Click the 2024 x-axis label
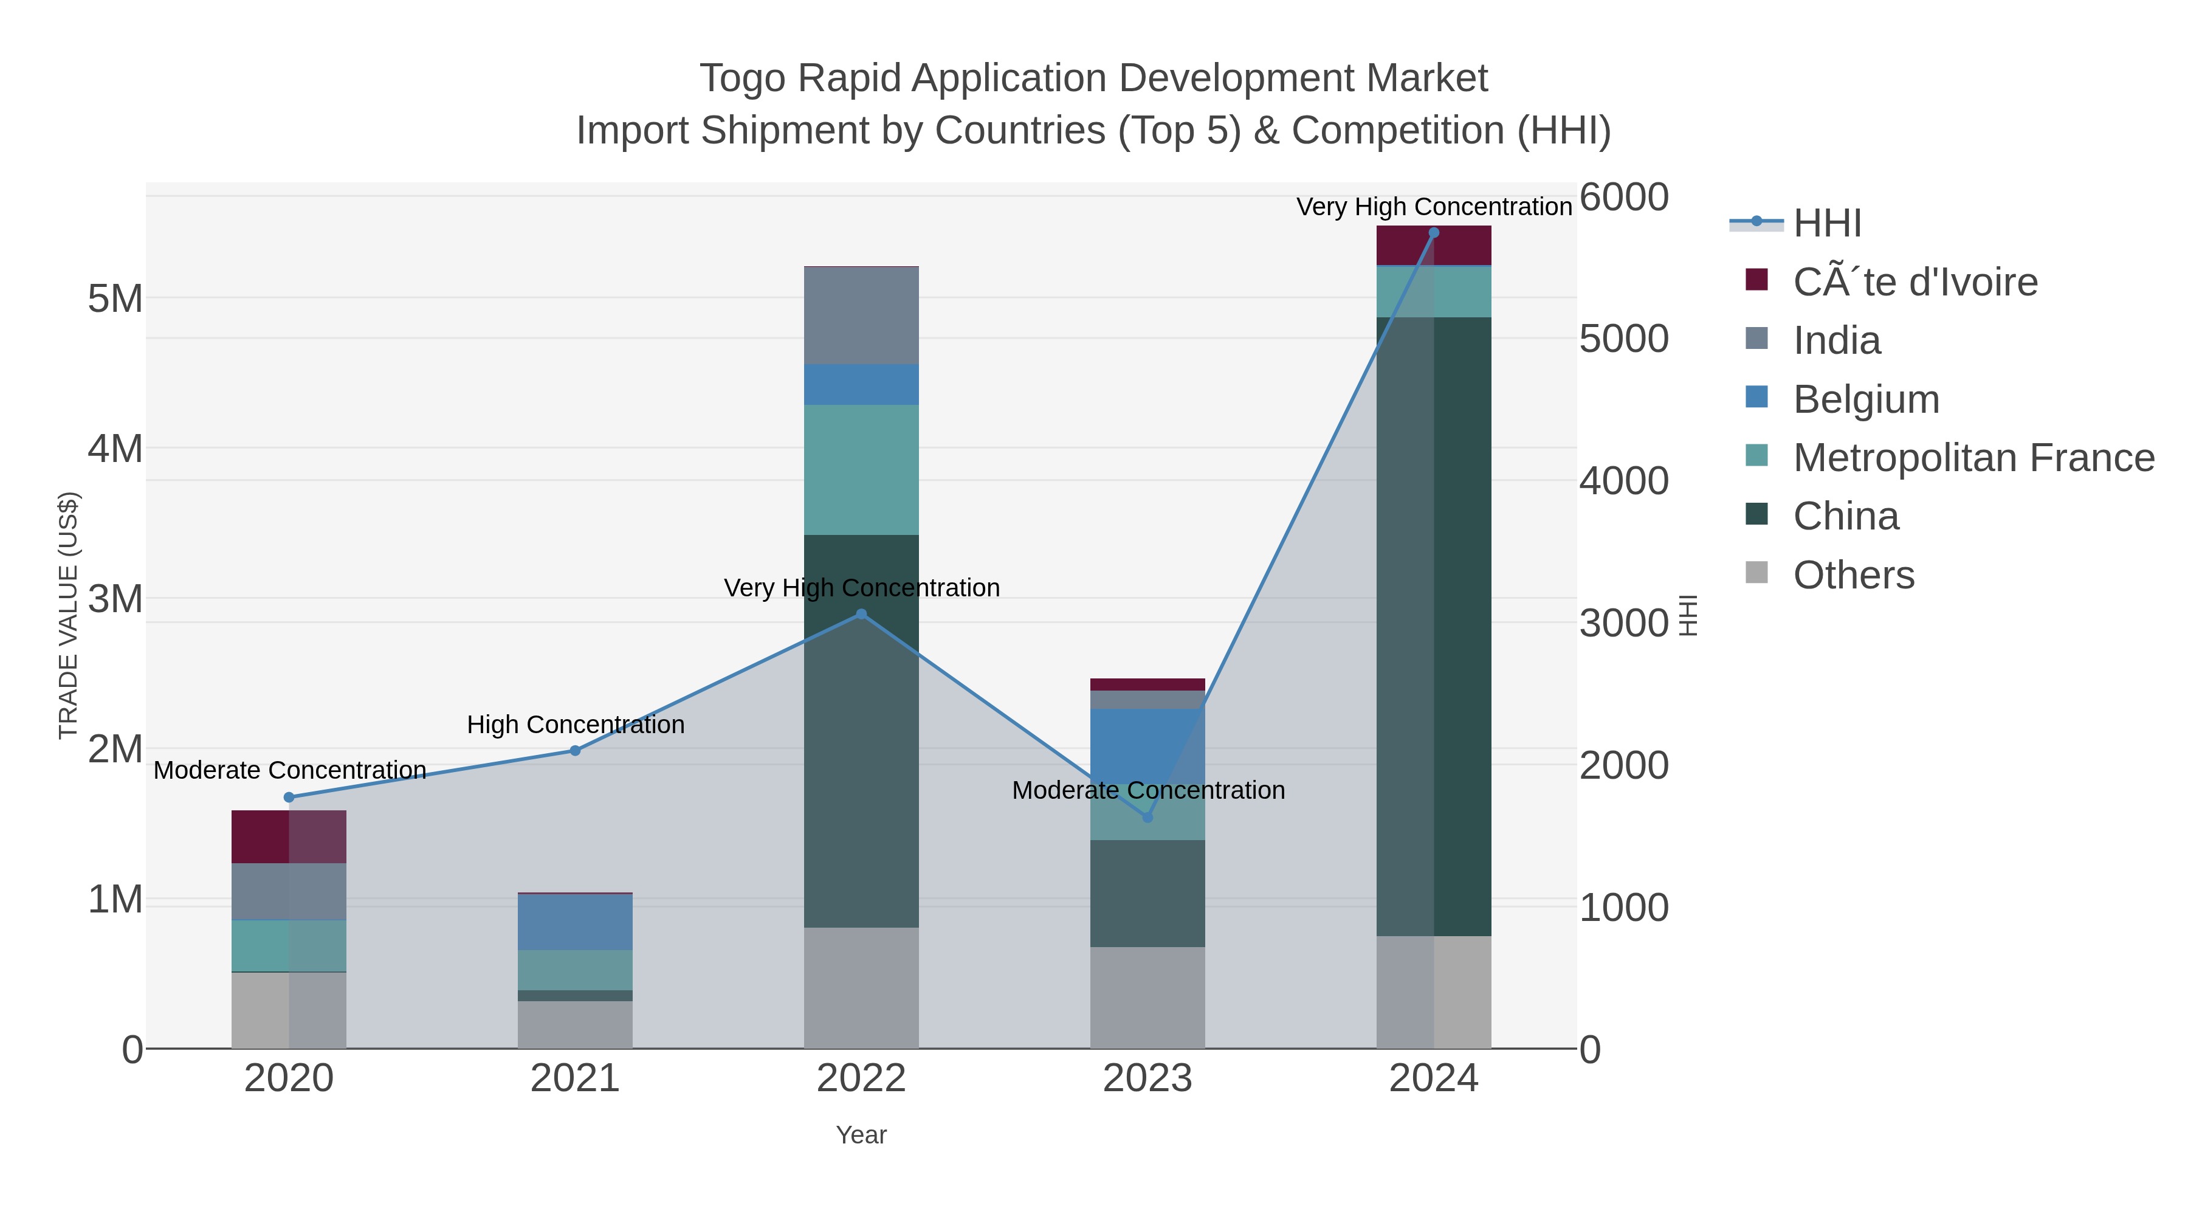 tap(1434, 1079)
